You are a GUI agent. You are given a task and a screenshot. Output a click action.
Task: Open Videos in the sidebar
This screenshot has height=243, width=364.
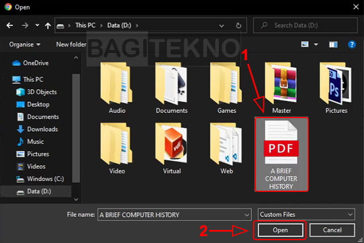[31, 166]
